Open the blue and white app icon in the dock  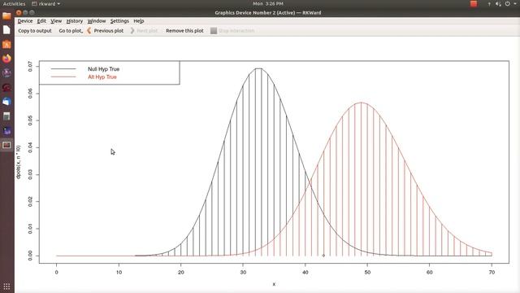click(6, 102)
